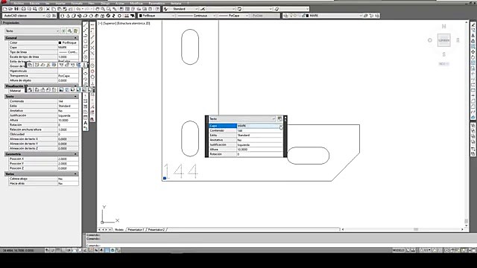Open the Paramétrico menu

click(157, 3)
